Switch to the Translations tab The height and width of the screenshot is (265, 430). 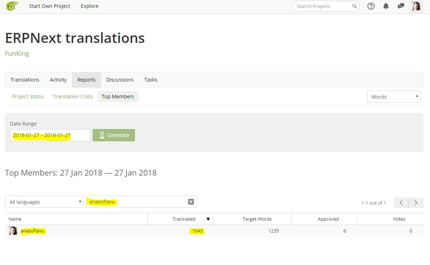[x=25, y=80]
